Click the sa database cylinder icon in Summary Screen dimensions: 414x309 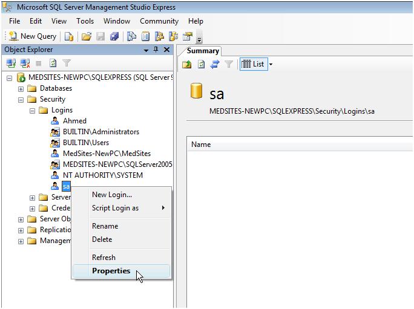(x=196, y=91)
